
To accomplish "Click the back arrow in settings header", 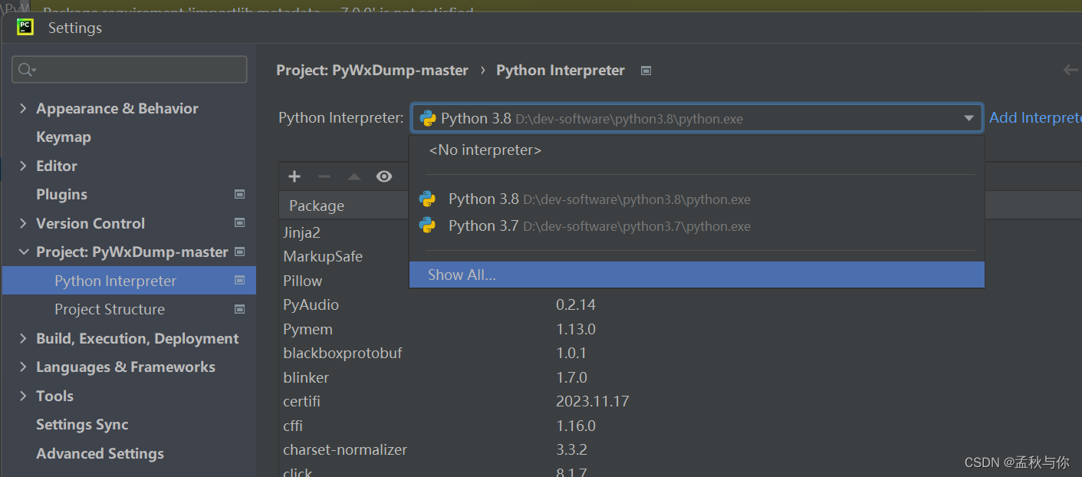I will pyautogui.click(x=1070, y=70).
